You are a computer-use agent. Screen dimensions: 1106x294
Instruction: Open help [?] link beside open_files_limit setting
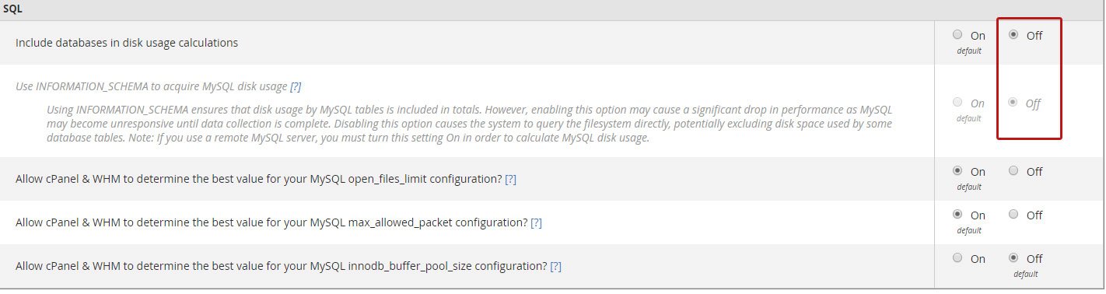[511, 179]
